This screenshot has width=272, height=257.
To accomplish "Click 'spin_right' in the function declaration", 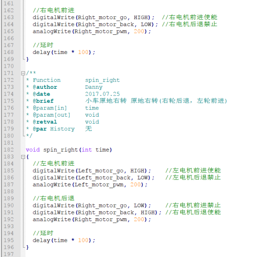I will [60, 150].
